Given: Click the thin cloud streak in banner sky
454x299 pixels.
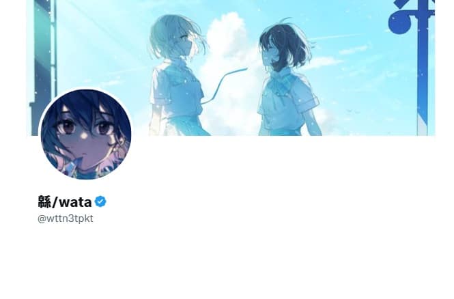Looking at the screenshot, I should point(337,38).
